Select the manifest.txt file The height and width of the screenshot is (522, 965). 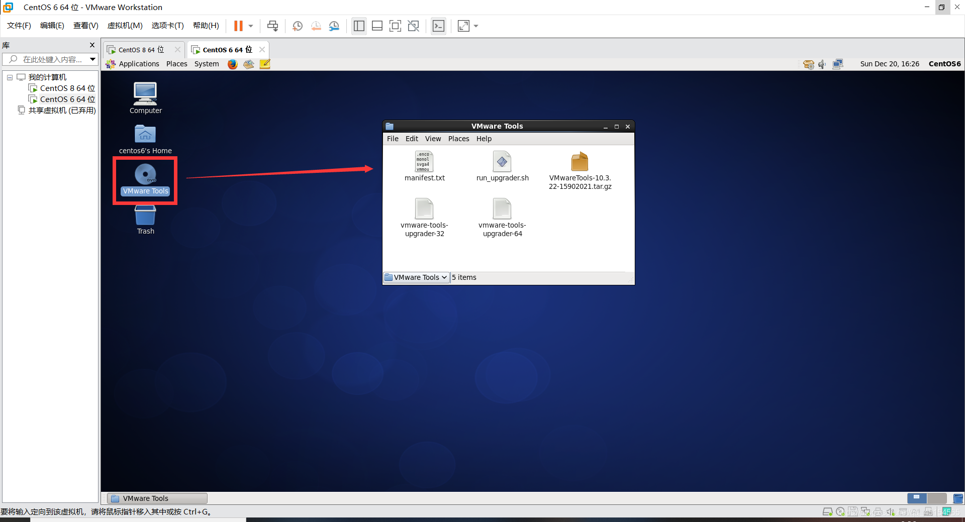pos(424,166)
